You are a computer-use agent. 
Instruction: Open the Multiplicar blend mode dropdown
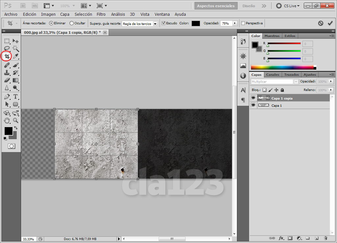(296, 81)
